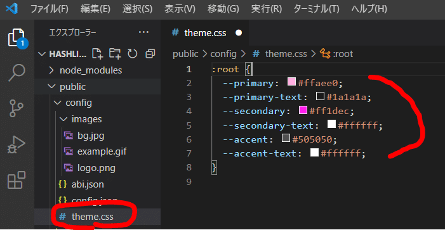Open the 表示(V) menu

tap(180, 10)
